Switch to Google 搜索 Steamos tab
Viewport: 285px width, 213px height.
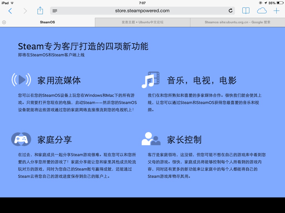(x=238, y=22)
